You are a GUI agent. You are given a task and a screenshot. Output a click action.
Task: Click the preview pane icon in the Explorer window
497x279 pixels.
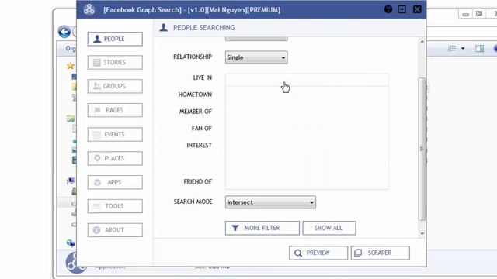click(x=479, y=48)
